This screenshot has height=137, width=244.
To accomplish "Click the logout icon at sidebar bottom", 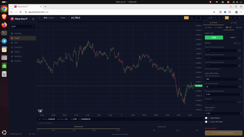I will click(x=34, y=134).
